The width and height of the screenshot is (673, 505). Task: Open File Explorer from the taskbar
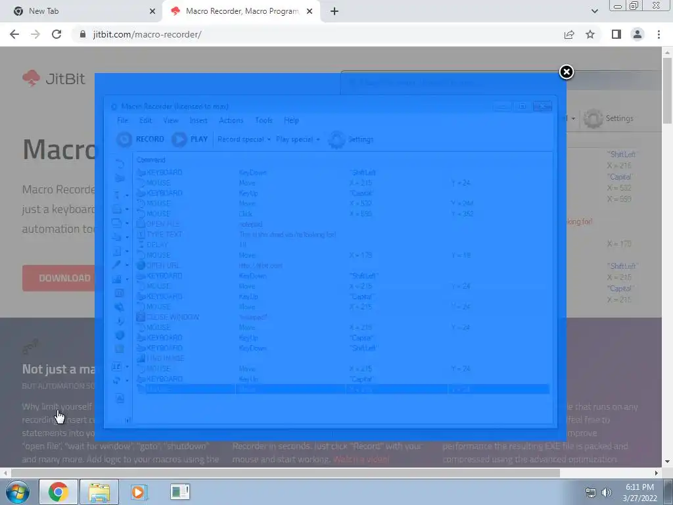click(x=99, y=492)
